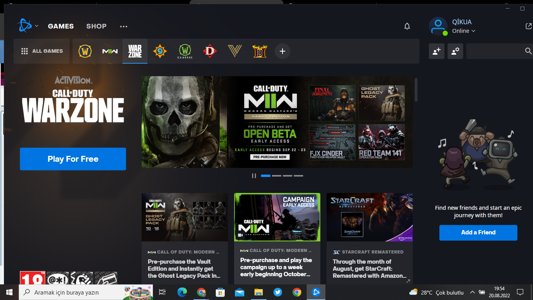Select the Modern Warfare II game tab
533x300 pixels.
(110, 51)
